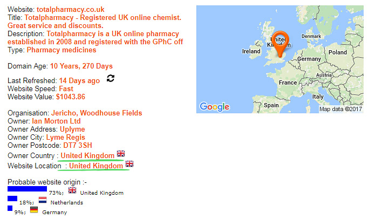Click the Map data ©2017 attribution
The width and height of the screenshot is (369, 219).
pyautogui.click(x=340, y=109)
